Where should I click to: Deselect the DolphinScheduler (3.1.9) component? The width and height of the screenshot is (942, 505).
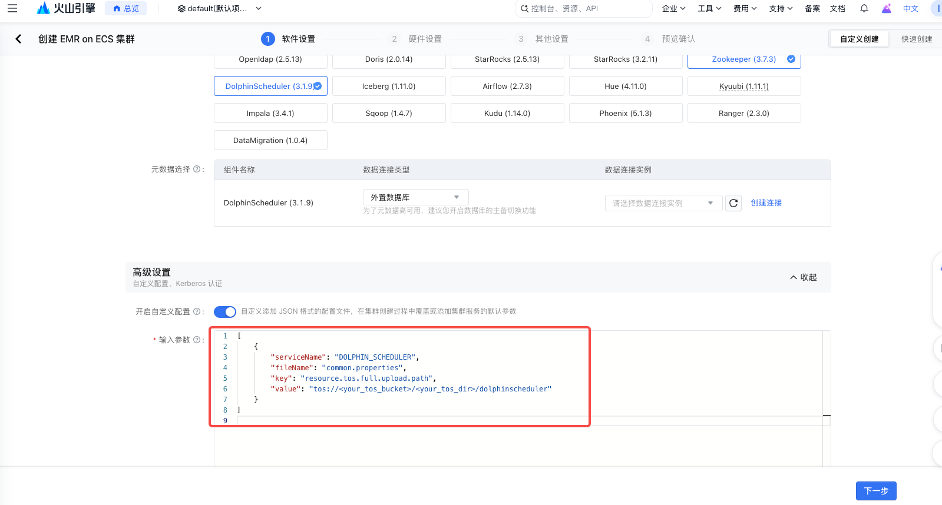point(270,86)
